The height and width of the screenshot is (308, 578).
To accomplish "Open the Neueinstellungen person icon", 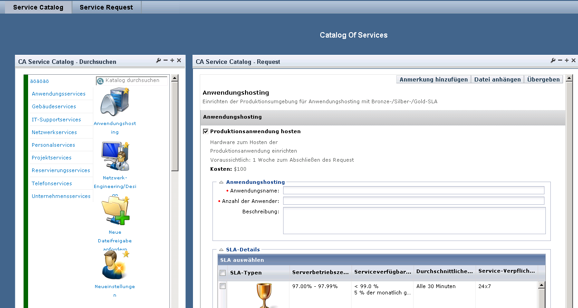I will pyautogui.click(x=115, y=265).
